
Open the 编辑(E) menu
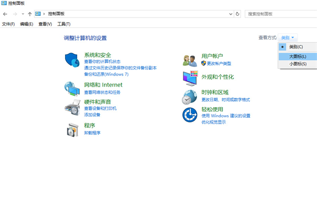coord(26,24)
